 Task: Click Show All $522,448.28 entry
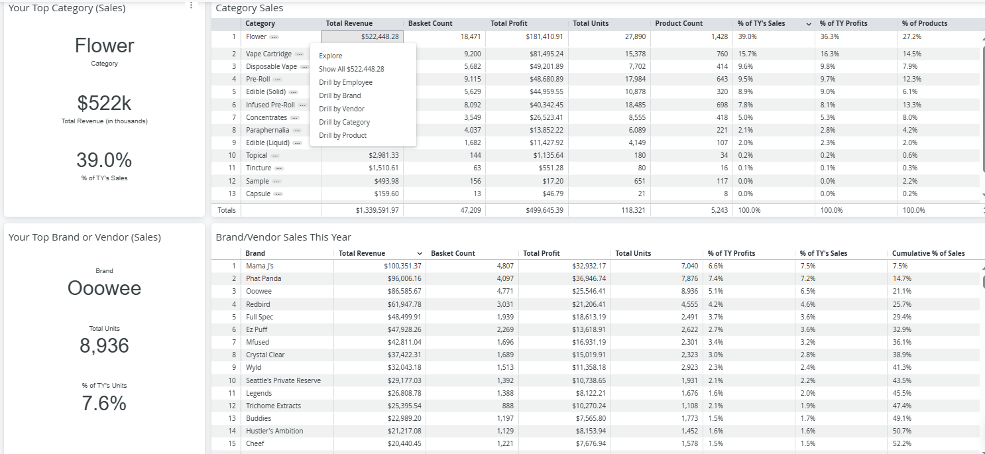[x=351, y=69]
